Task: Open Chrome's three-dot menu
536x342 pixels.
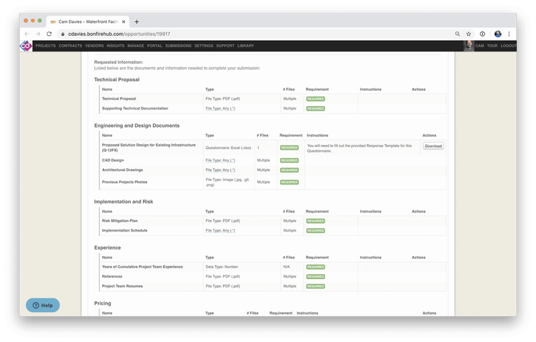Action: (509, 34)
